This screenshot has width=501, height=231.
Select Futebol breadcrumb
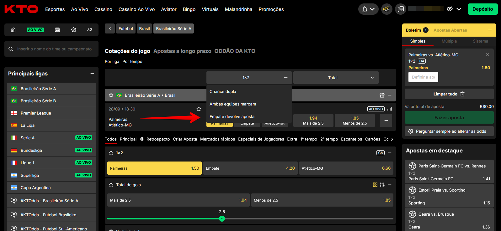pyautogui.click(x=126, y=28)
